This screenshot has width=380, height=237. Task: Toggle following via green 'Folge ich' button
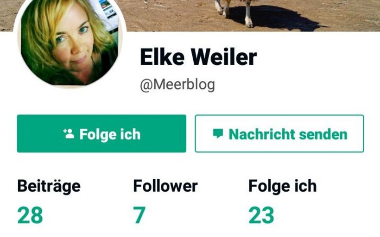pyautogui.click(x=101, y=134)
